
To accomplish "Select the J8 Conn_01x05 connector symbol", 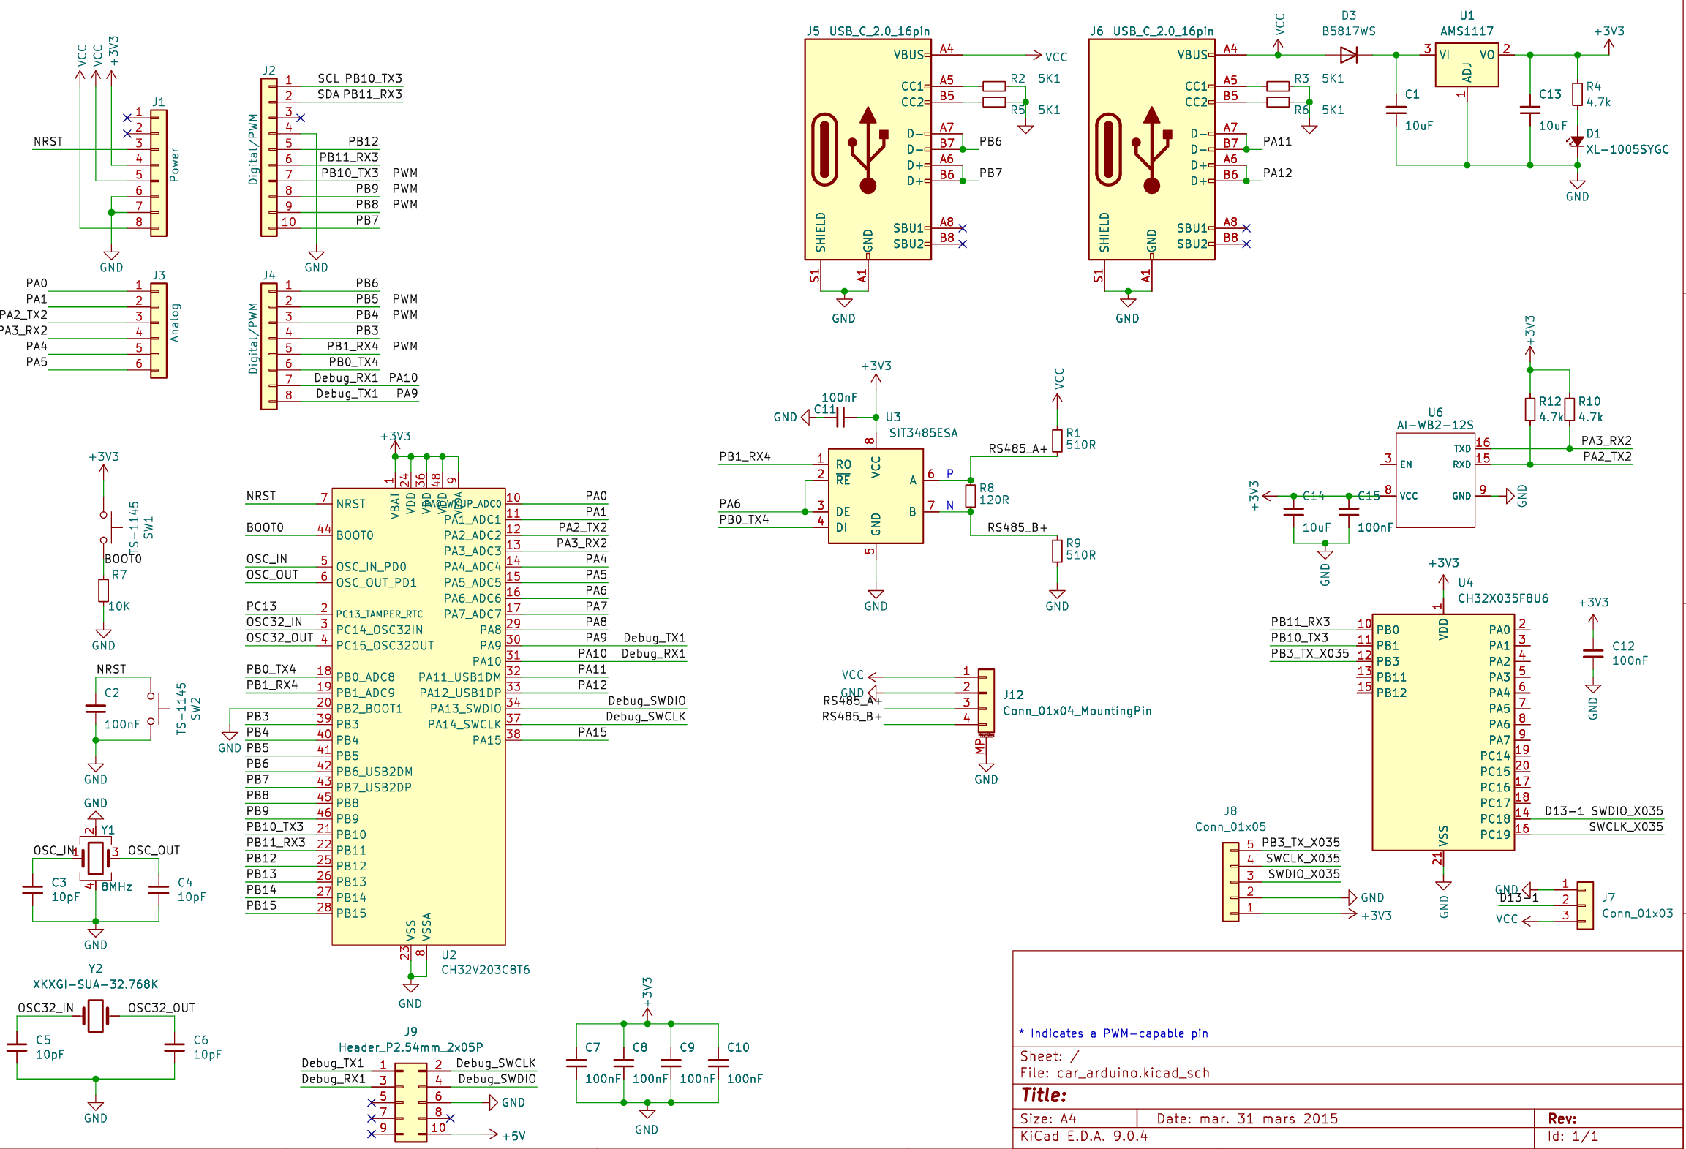I will 1230,881.
